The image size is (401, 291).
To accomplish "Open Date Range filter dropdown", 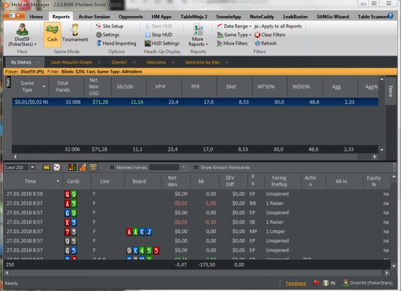I will click(x=234, y=26).
